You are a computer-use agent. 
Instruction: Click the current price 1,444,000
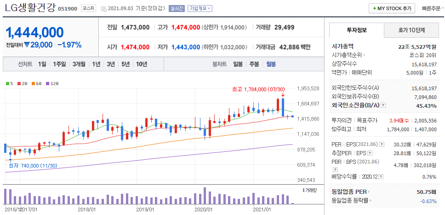tap(34, 32)
